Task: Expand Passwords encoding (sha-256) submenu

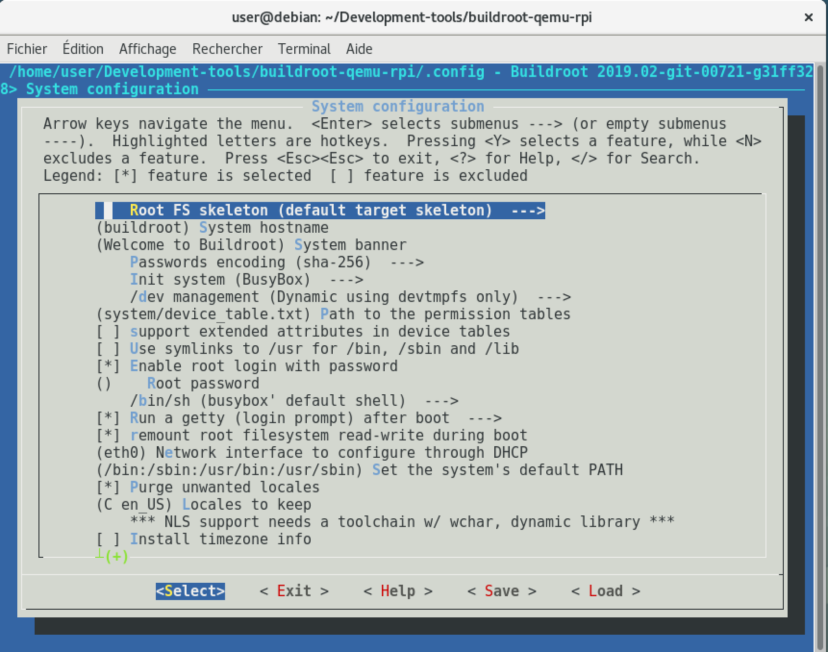Action: 277,263
